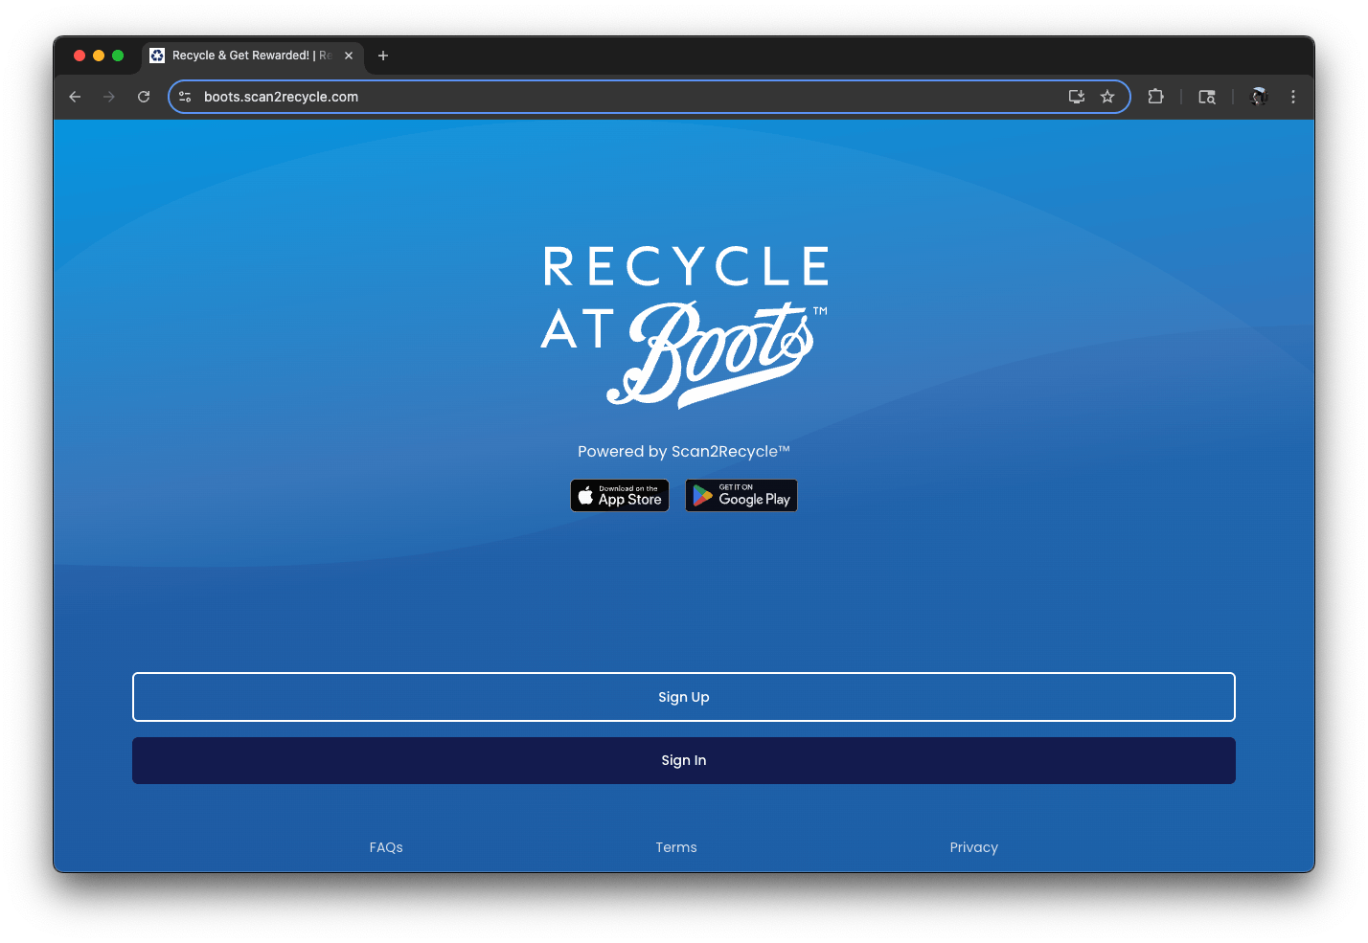Click the Sign In button
The width and height of the screenshot is (1368, 943).
point(684,760)
